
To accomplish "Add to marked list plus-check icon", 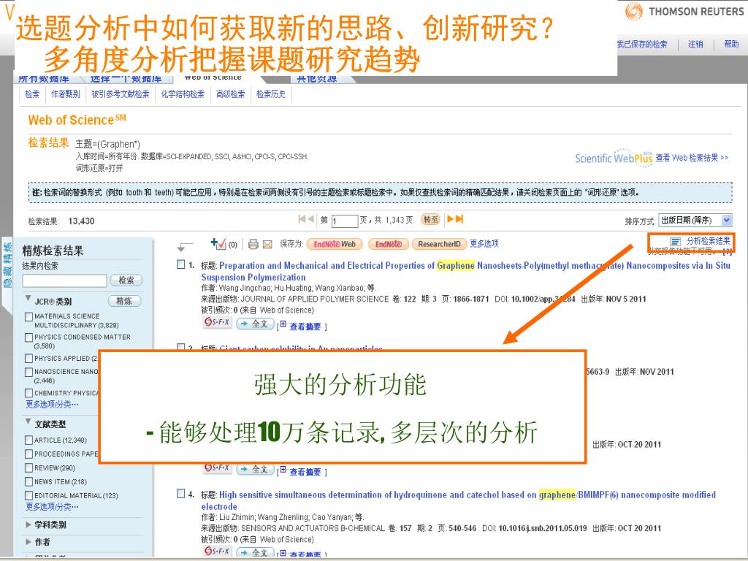I will [x=218, y=244].
